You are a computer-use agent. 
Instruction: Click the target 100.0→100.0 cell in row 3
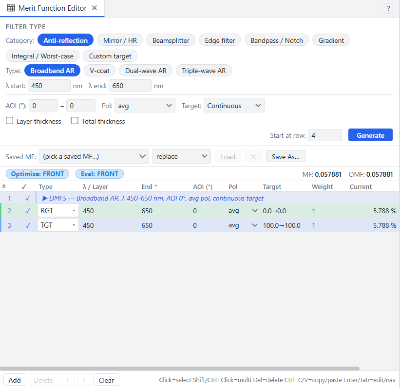(282, 225)
